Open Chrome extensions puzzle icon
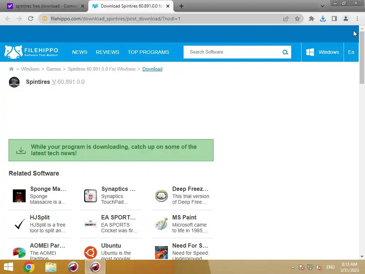This screenshot has width=365, height=274. click(x=312, y=19)
